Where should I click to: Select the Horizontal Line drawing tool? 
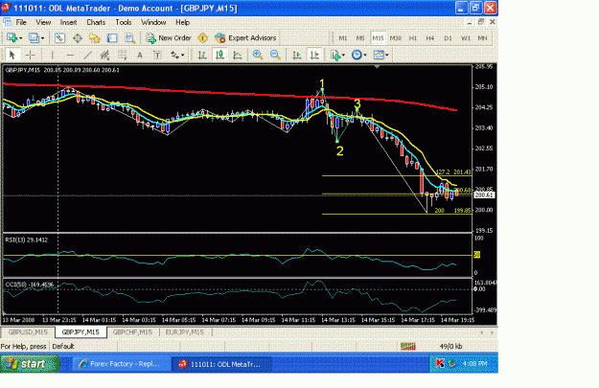tap(70, 55)
